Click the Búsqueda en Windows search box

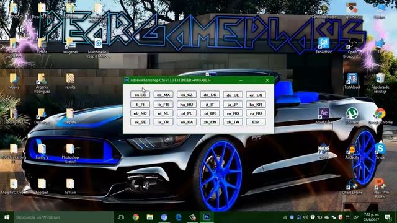(63, 217)
